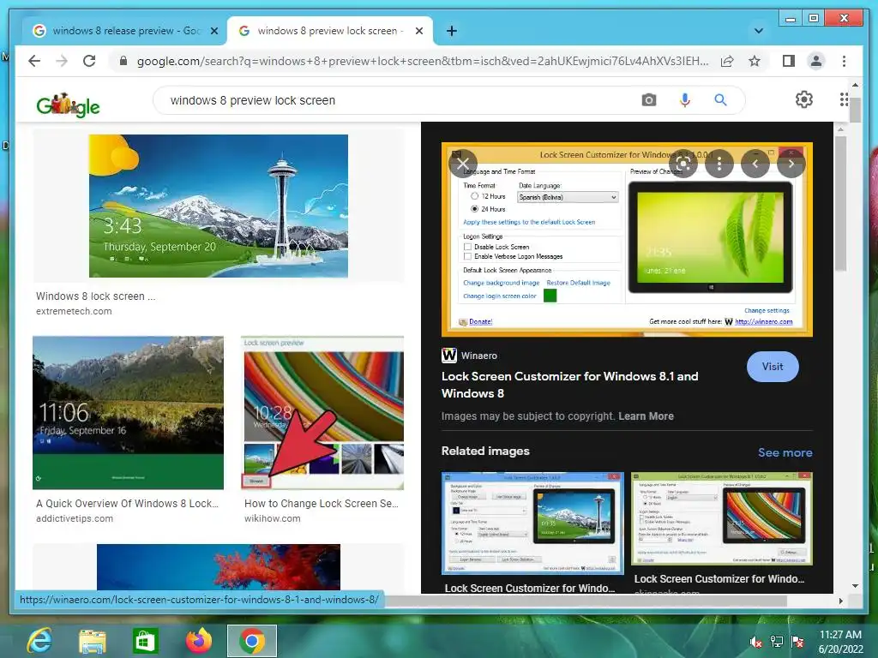Close the 'windows 8 preview lock screen' tab
The height and width of the screenshot is (658, 878).
point(418,31)
